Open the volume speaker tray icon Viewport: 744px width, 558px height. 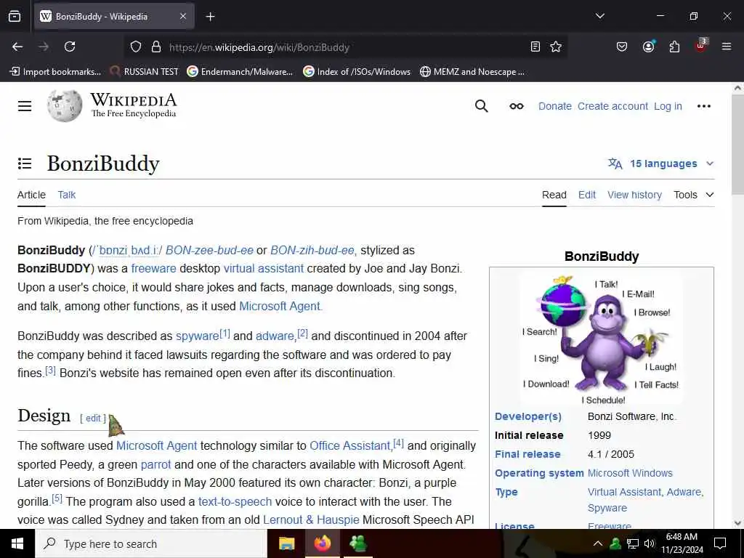click(x=649, y=543)
